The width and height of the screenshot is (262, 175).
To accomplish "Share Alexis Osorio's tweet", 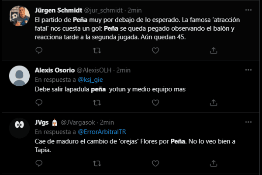I will (x=214, y=104).
